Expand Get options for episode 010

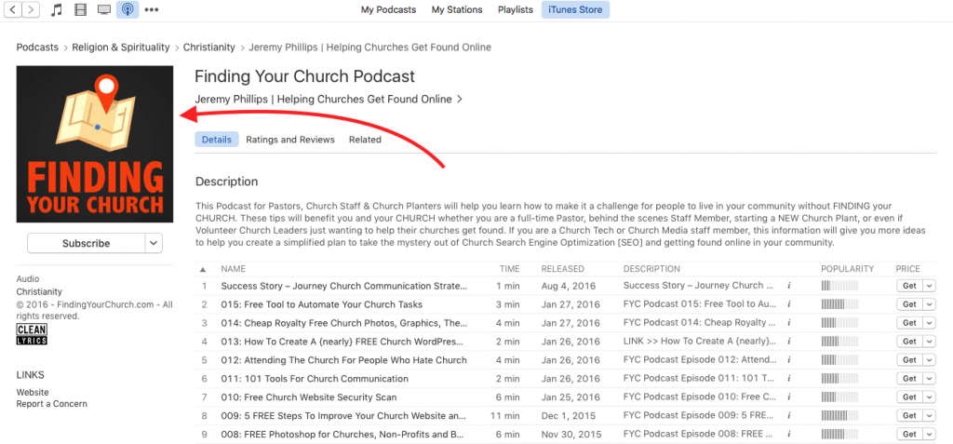[930, 397]
